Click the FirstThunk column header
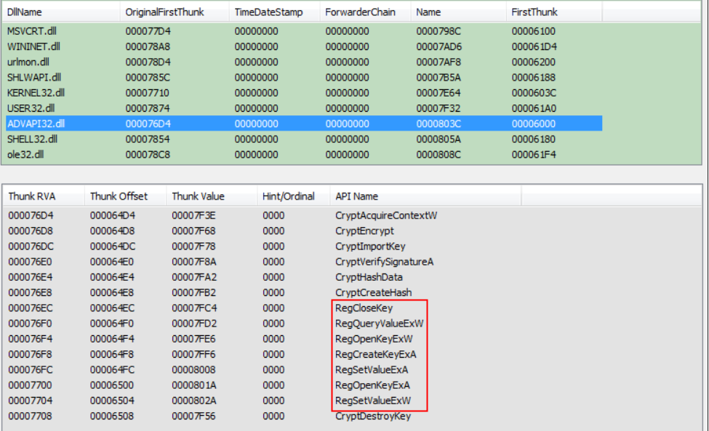 [x=554, y=12]
